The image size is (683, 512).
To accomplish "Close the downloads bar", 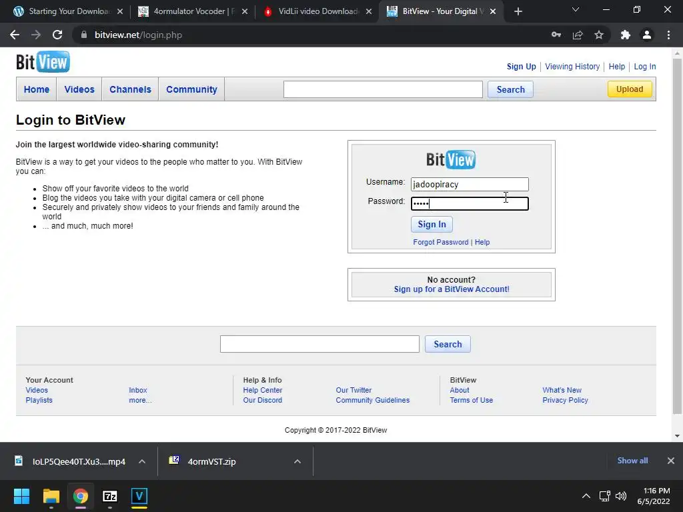I will click(671, 461).
